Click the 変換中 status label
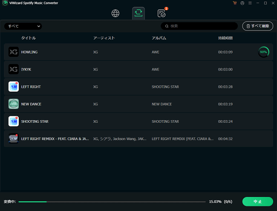The width and height of the screenshot is (277, 211). point(10,202)
